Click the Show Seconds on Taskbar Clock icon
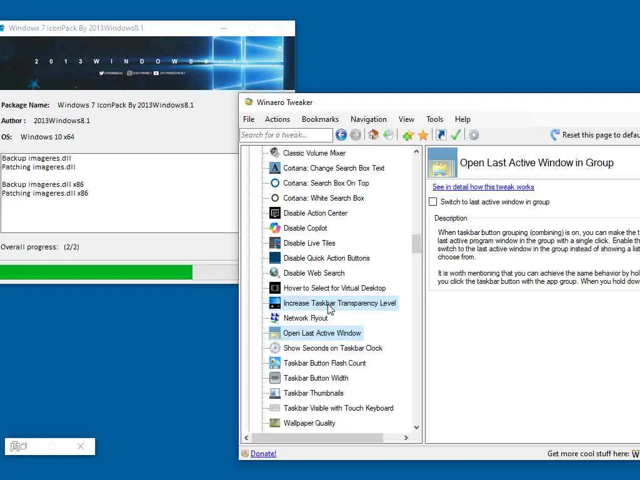The width and height of the screenshot is (640, 480). pos(275,347)
